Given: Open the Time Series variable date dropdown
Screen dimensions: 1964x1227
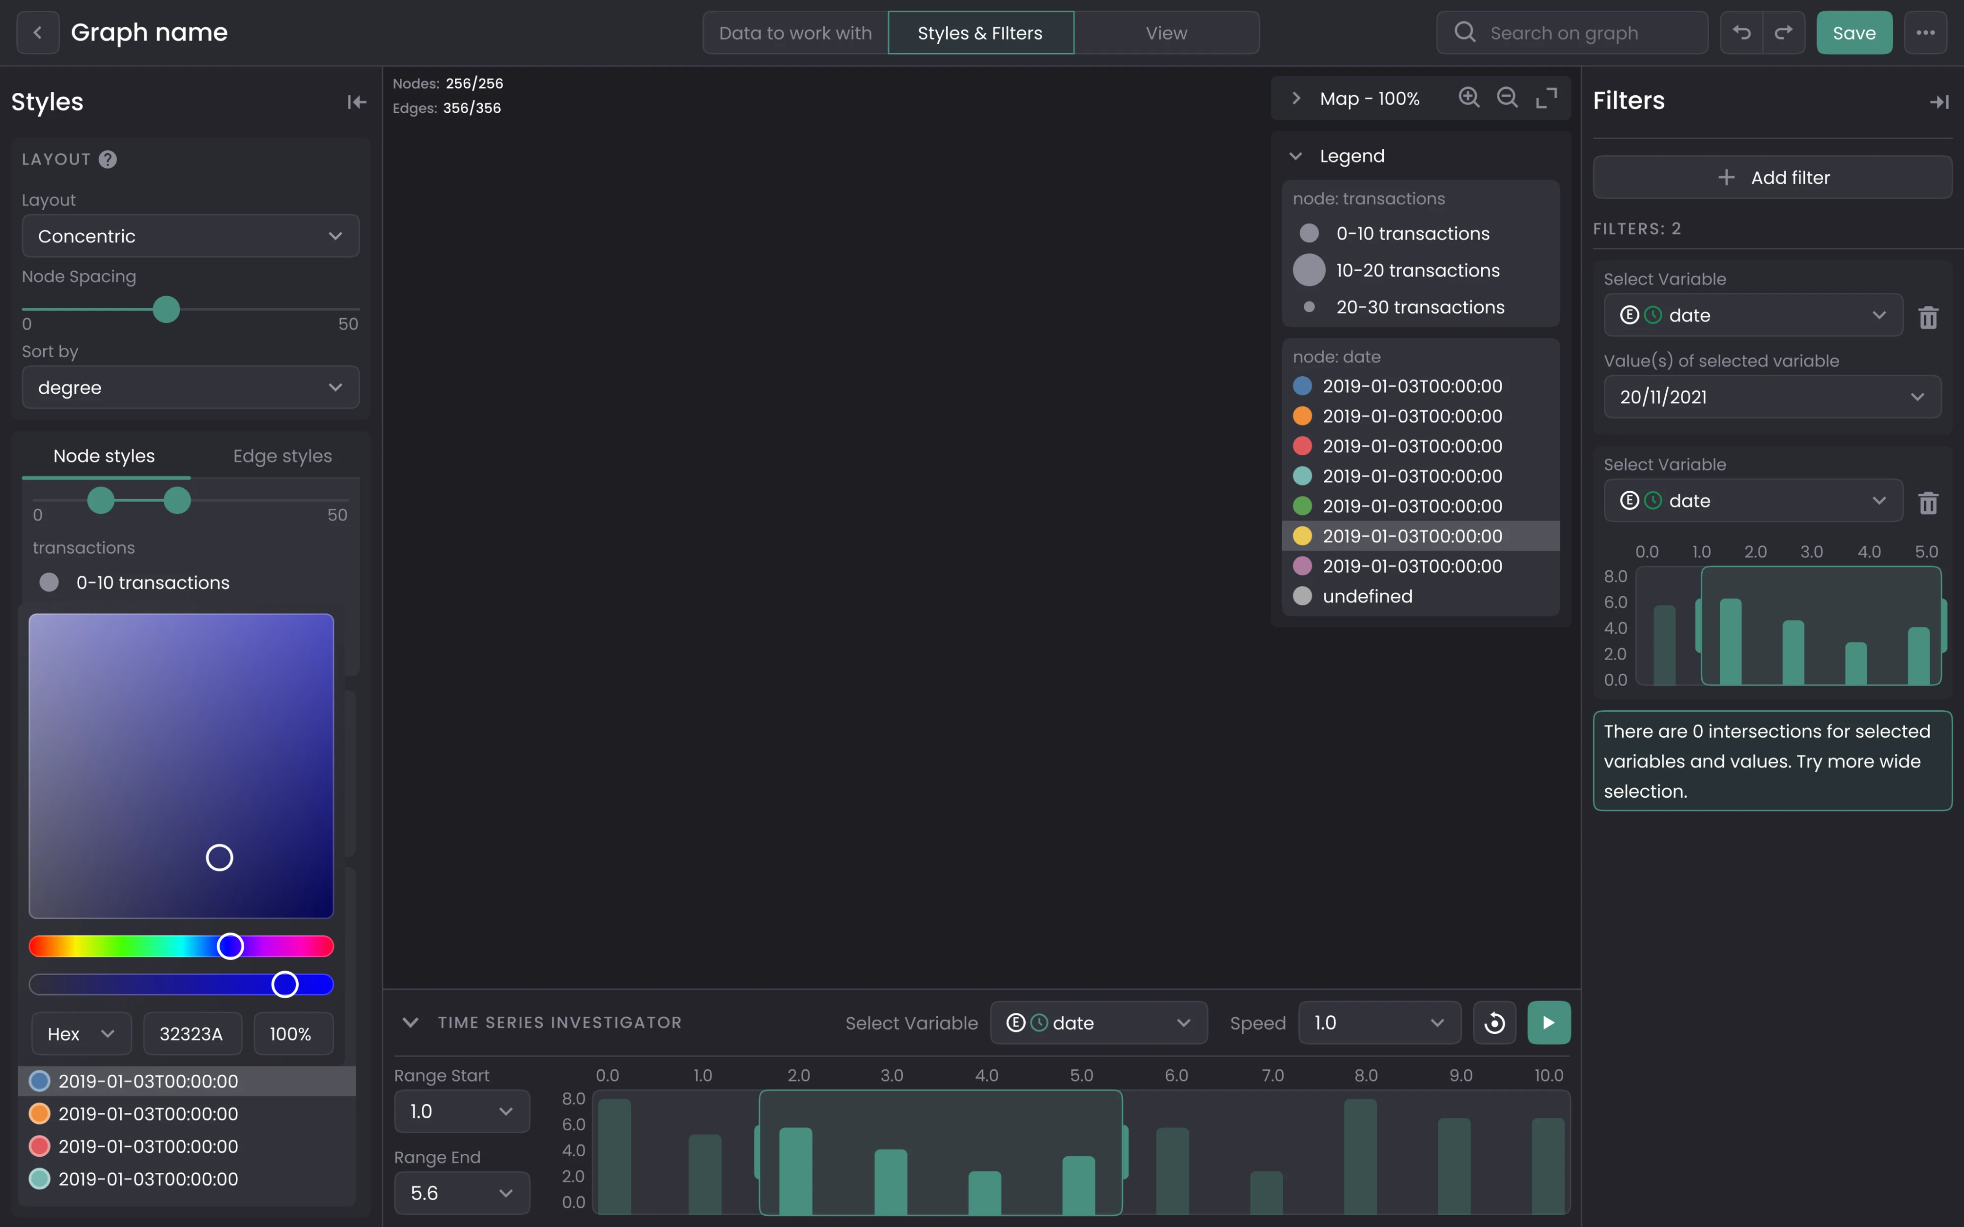Looking at the screenshot, I should (x=1099, y=1023).
